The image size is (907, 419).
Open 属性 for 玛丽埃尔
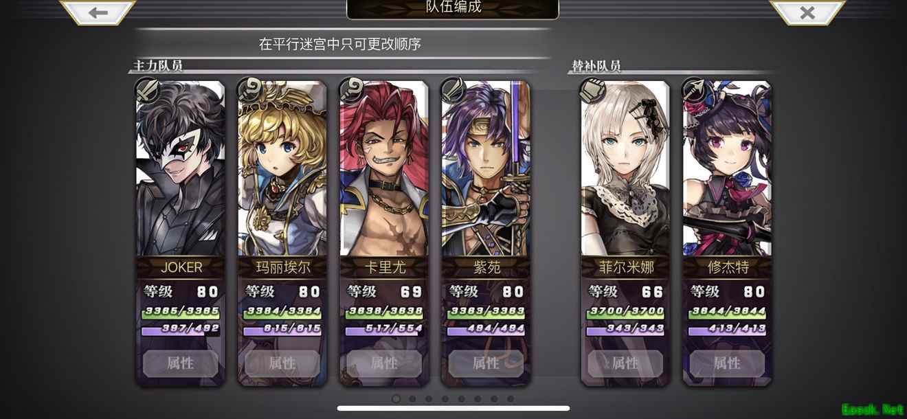tap(282, 363)
